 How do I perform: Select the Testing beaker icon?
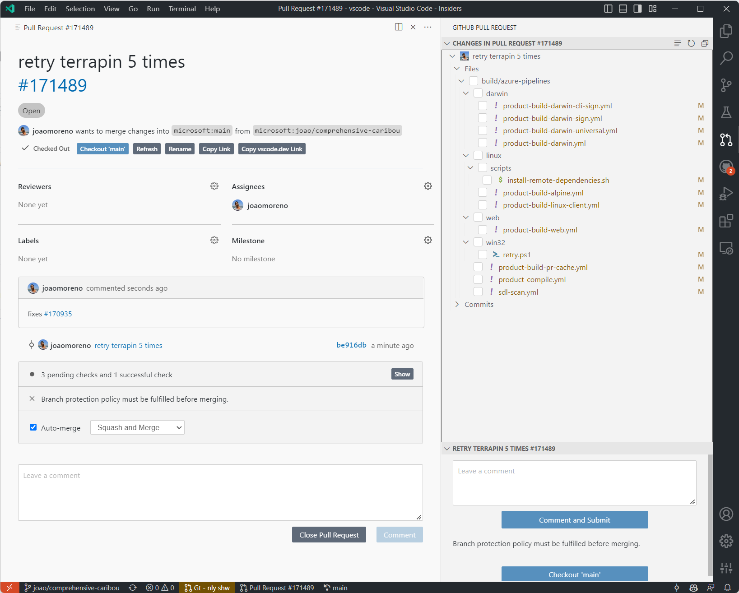tap(726, 112)
